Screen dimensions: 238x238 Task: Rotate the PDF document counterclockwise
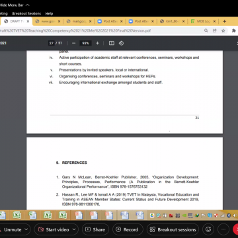(x=121, y=43)
